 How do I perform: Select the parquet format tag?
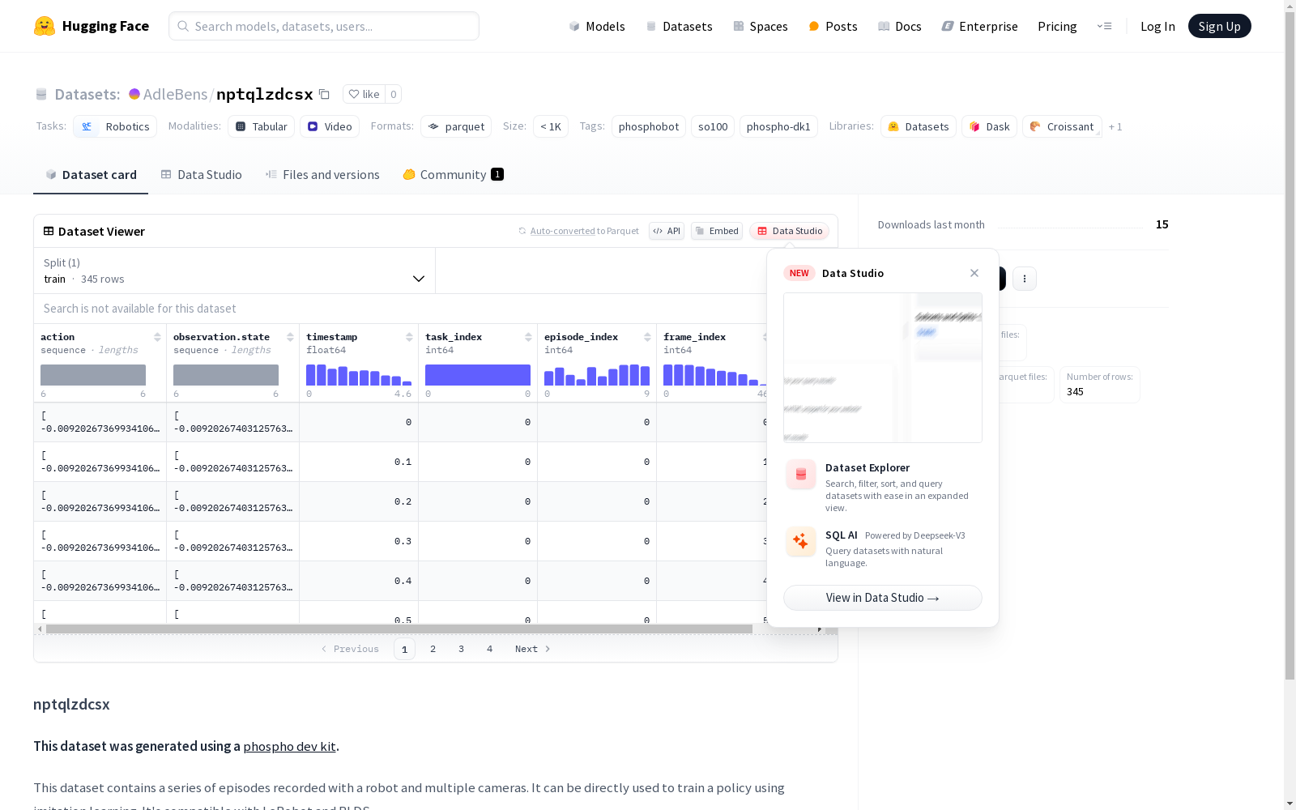tap(456, 126)
